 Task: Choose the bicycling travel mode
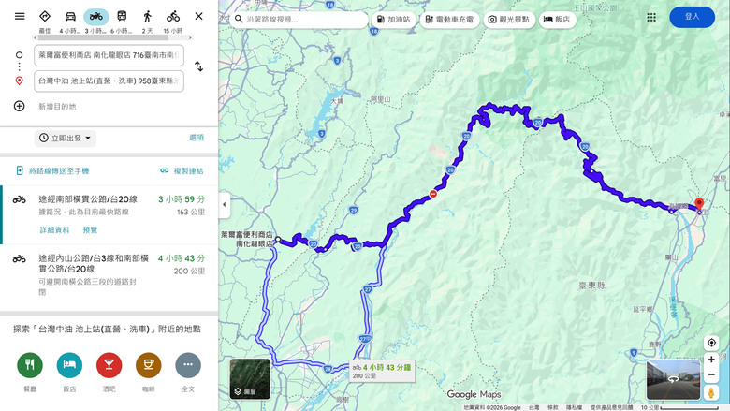point(173,16)
